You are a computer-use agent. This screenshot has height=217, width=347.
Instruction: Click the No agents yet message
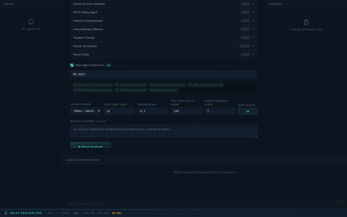pyautogui.click(x=31, y=29)
